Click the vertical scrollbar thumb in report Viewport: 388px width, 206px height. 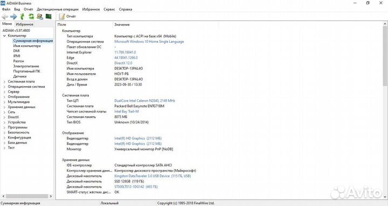pos(385,56)
